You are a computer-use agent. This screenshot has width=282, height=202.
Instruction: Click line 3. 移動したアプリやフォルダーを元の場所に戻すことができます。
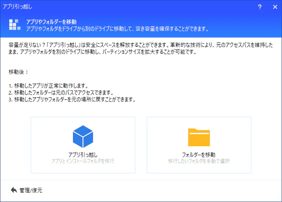click(x=72, y=99)
